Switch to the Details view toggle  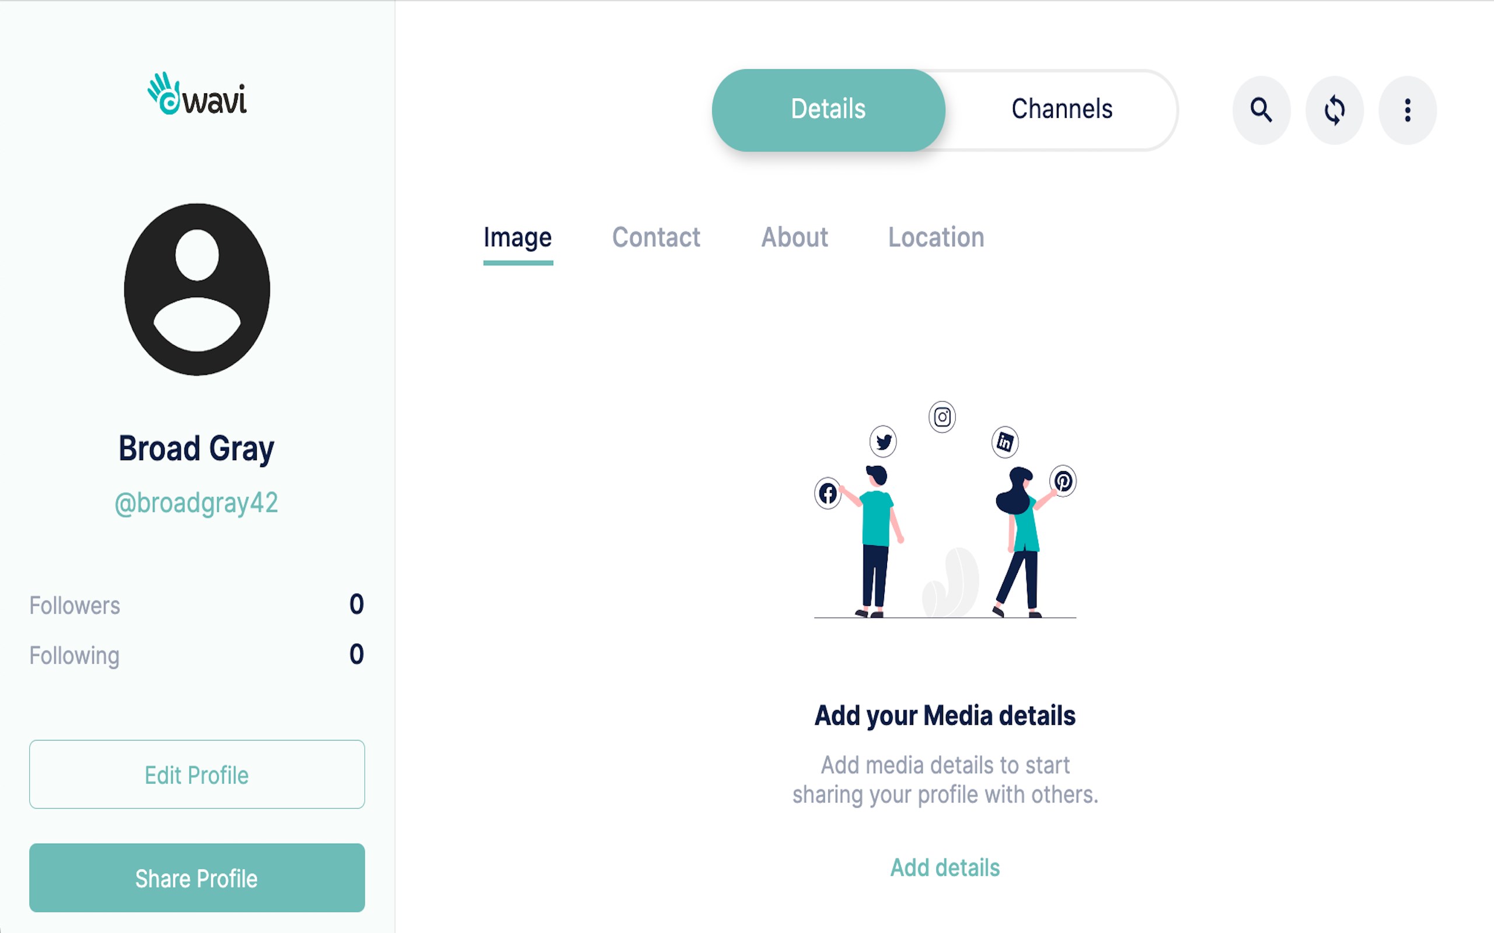tap(829, 110)
